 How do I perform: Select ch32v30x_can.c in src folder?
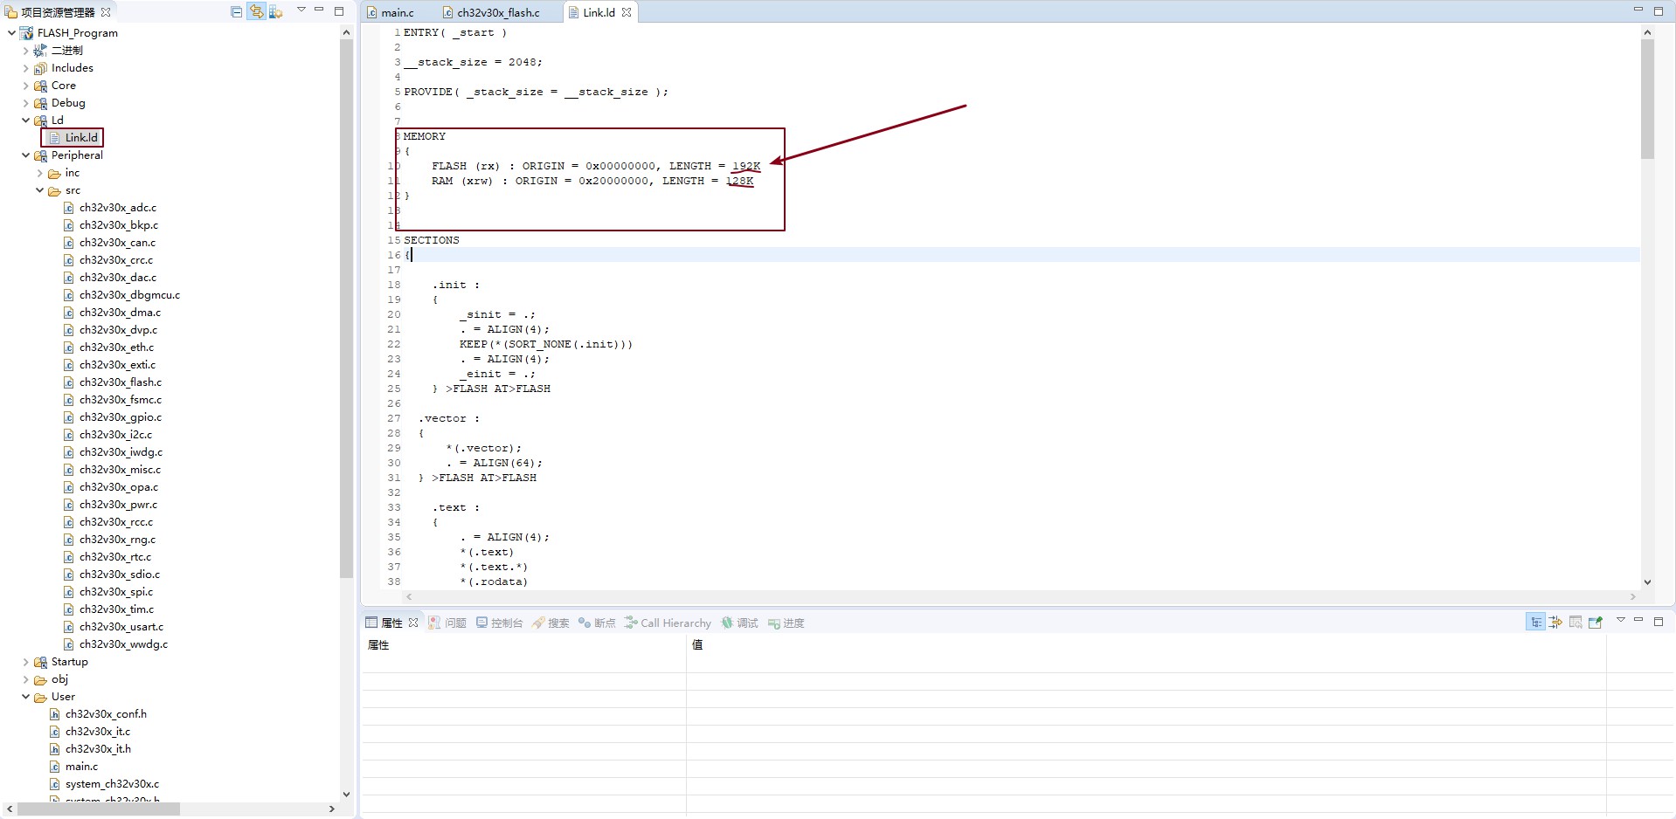117,243
